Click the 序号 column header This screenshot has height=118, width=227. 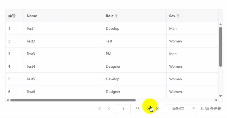click(12, 16)
